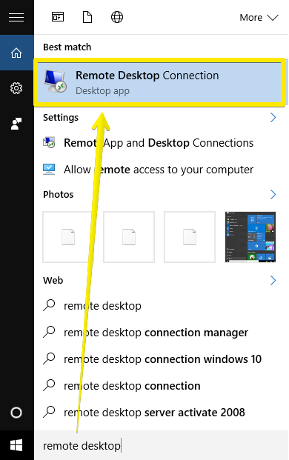Expand the Settings results chevron
This screenshot has height=460, width=289.
point(273,117)
